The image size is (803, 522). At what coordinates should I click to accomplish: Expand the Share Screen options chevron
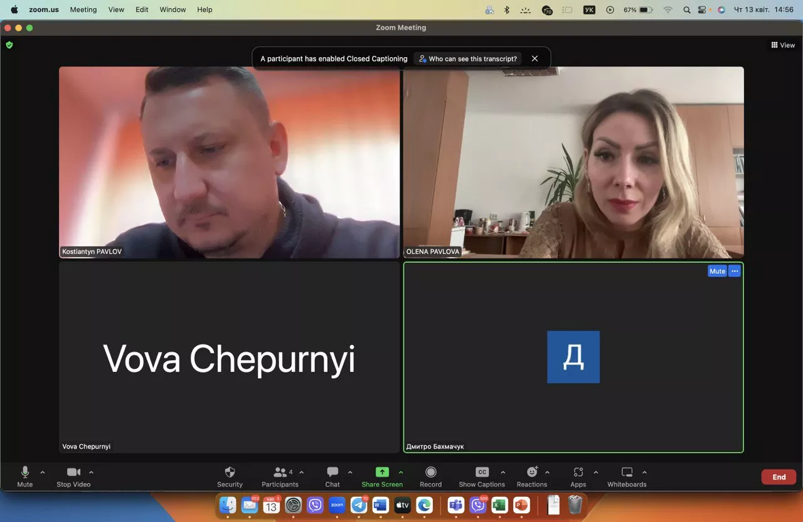[401, 472]
